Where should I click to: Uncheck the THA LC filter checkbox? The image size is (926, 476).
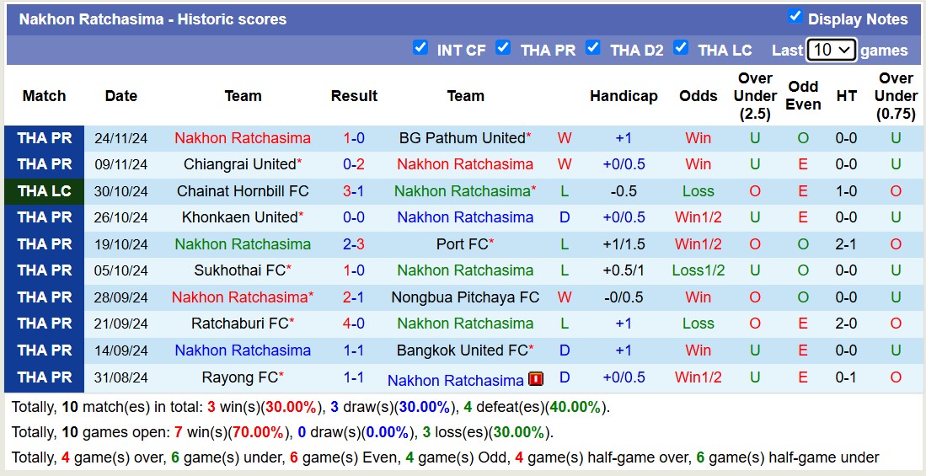[x=681, y=48]
